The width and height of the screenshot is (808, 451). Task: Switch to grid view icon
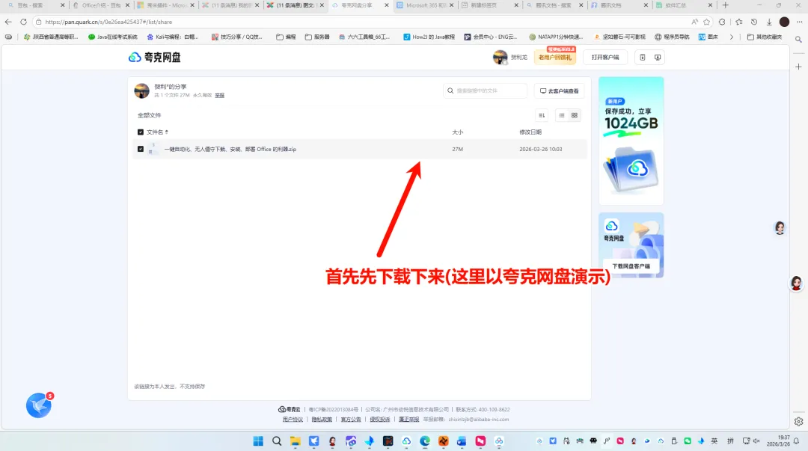coord(574,115)
